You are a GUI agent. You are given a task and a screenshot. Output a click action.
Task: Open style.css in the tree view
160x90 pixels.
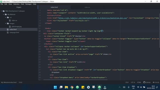pyautogui.click(x=14, y=20)
